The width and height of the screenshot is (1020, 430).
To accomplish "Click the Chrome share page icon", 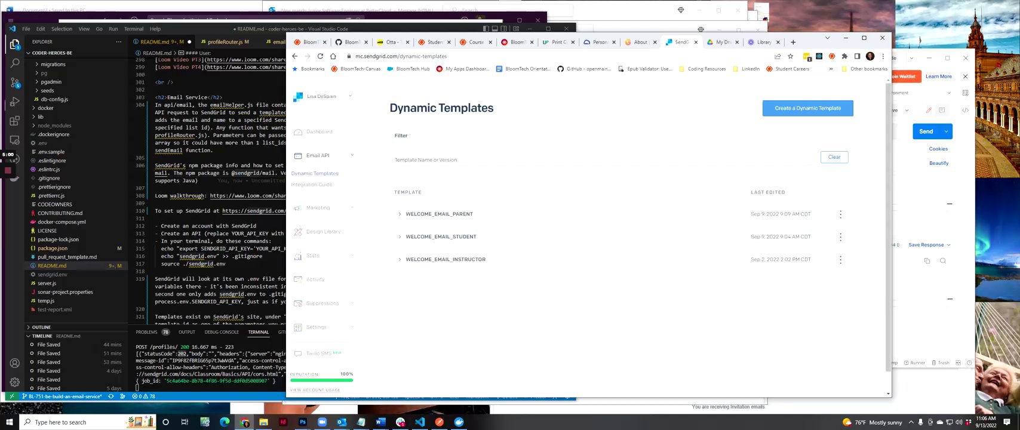I will pyautogui.click(x=778, y=56).
